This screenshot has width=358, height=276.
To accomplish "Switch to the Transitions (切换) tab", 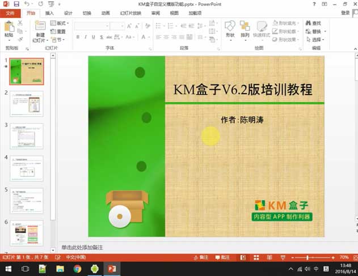I will coord(87,13).
